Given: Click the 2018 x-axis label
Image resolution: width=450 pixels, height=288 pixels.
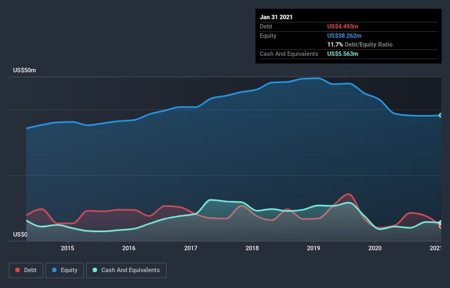Looking at the screenshot, I should 252,248.
